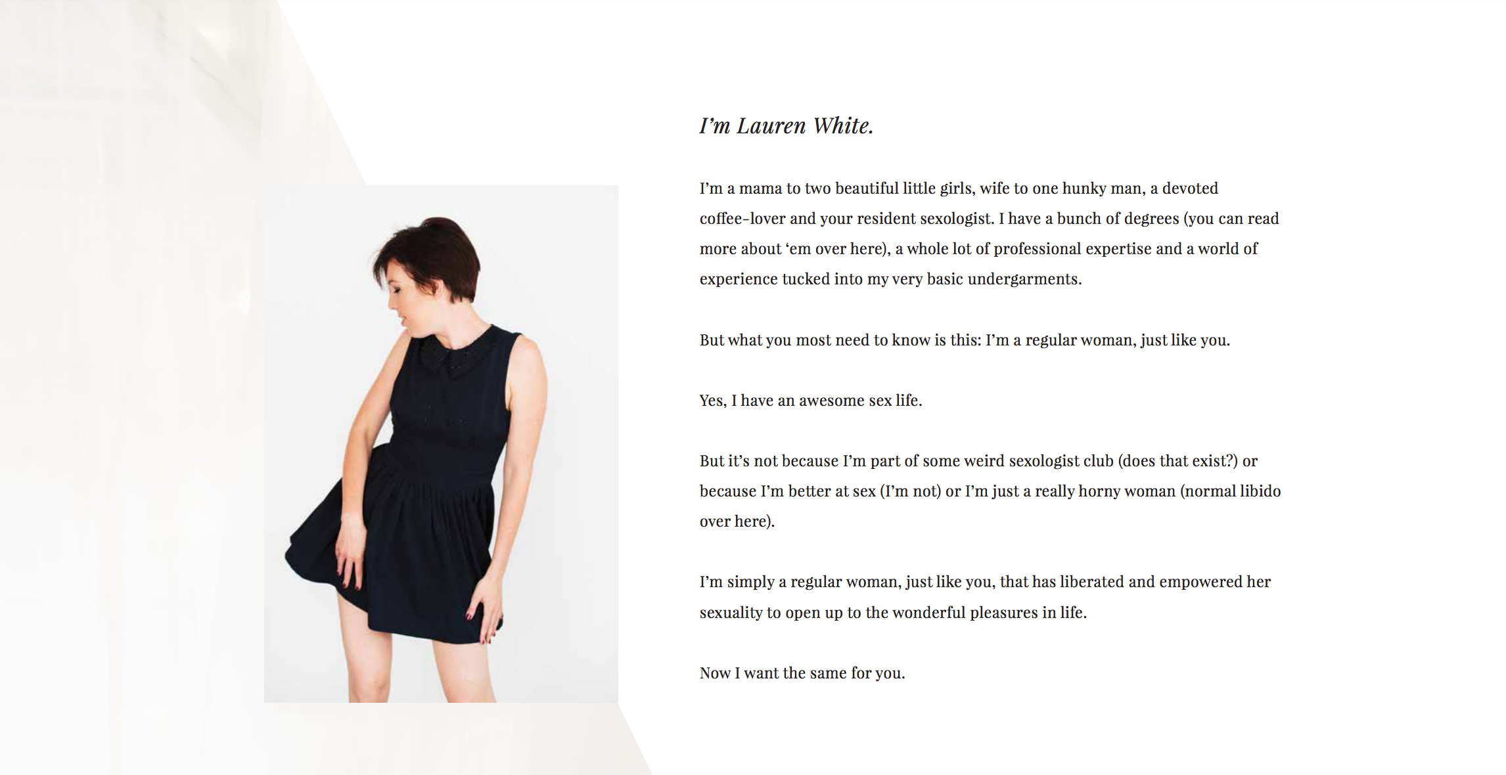
Task: Click the line "But what you most need to know"
Action: (x=965, y=340)
